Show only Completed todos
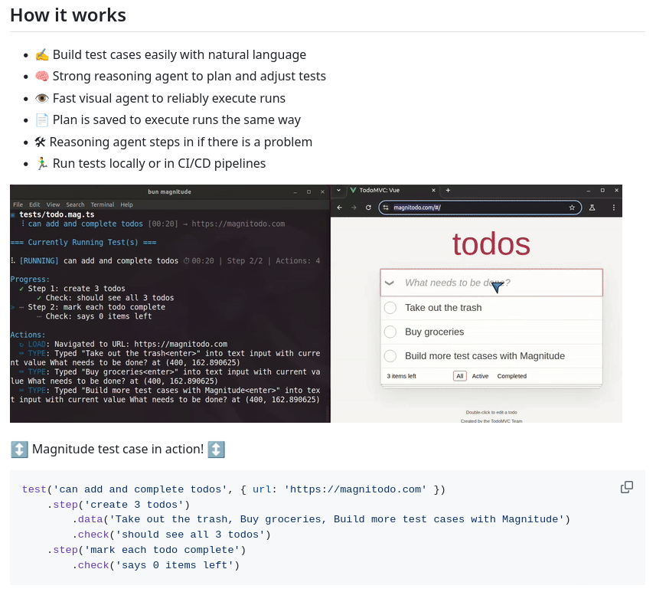Viewport: 656px width, 592px height. (511, 376)
